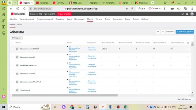The image size is (196, 110).
Task: Click the page translate icon in address bar
Action: pyautogui.click(x=127, y=9)
